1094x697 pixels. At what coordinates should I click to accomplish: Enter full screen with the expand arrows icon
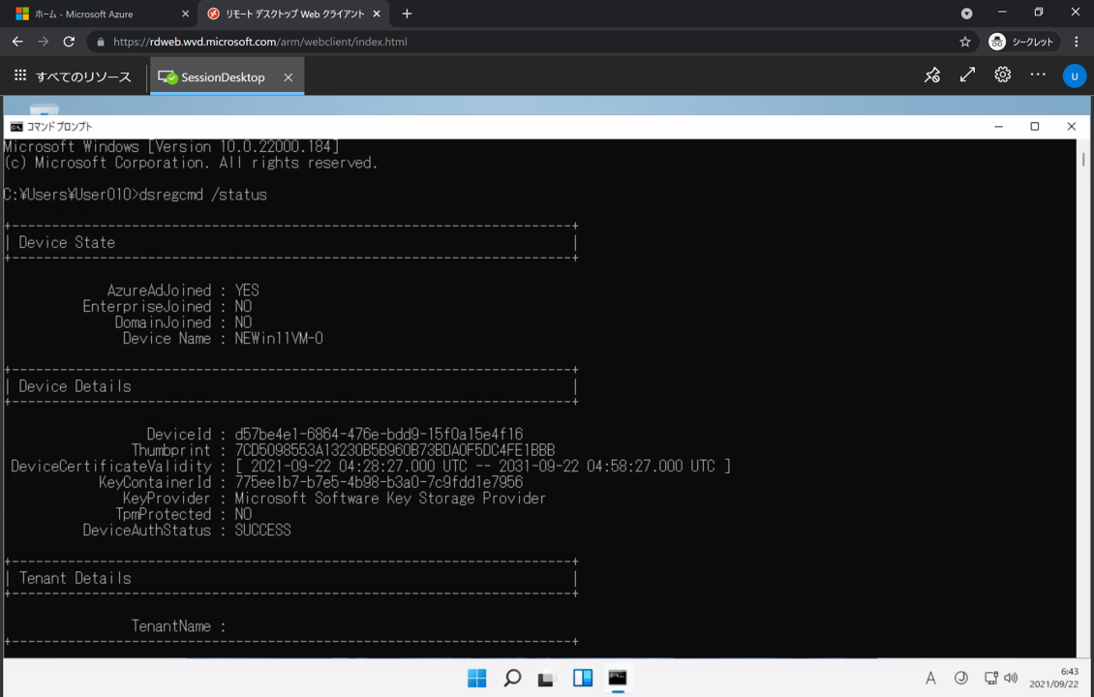(967, 76)
